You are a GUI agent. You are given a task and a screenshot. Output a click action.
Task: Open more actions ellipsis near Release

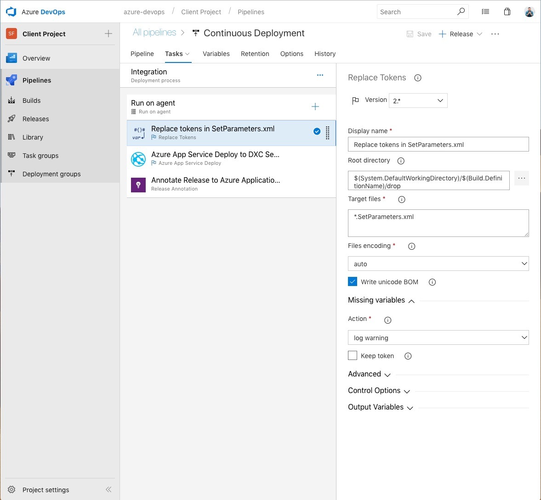[x=495, y=34]
